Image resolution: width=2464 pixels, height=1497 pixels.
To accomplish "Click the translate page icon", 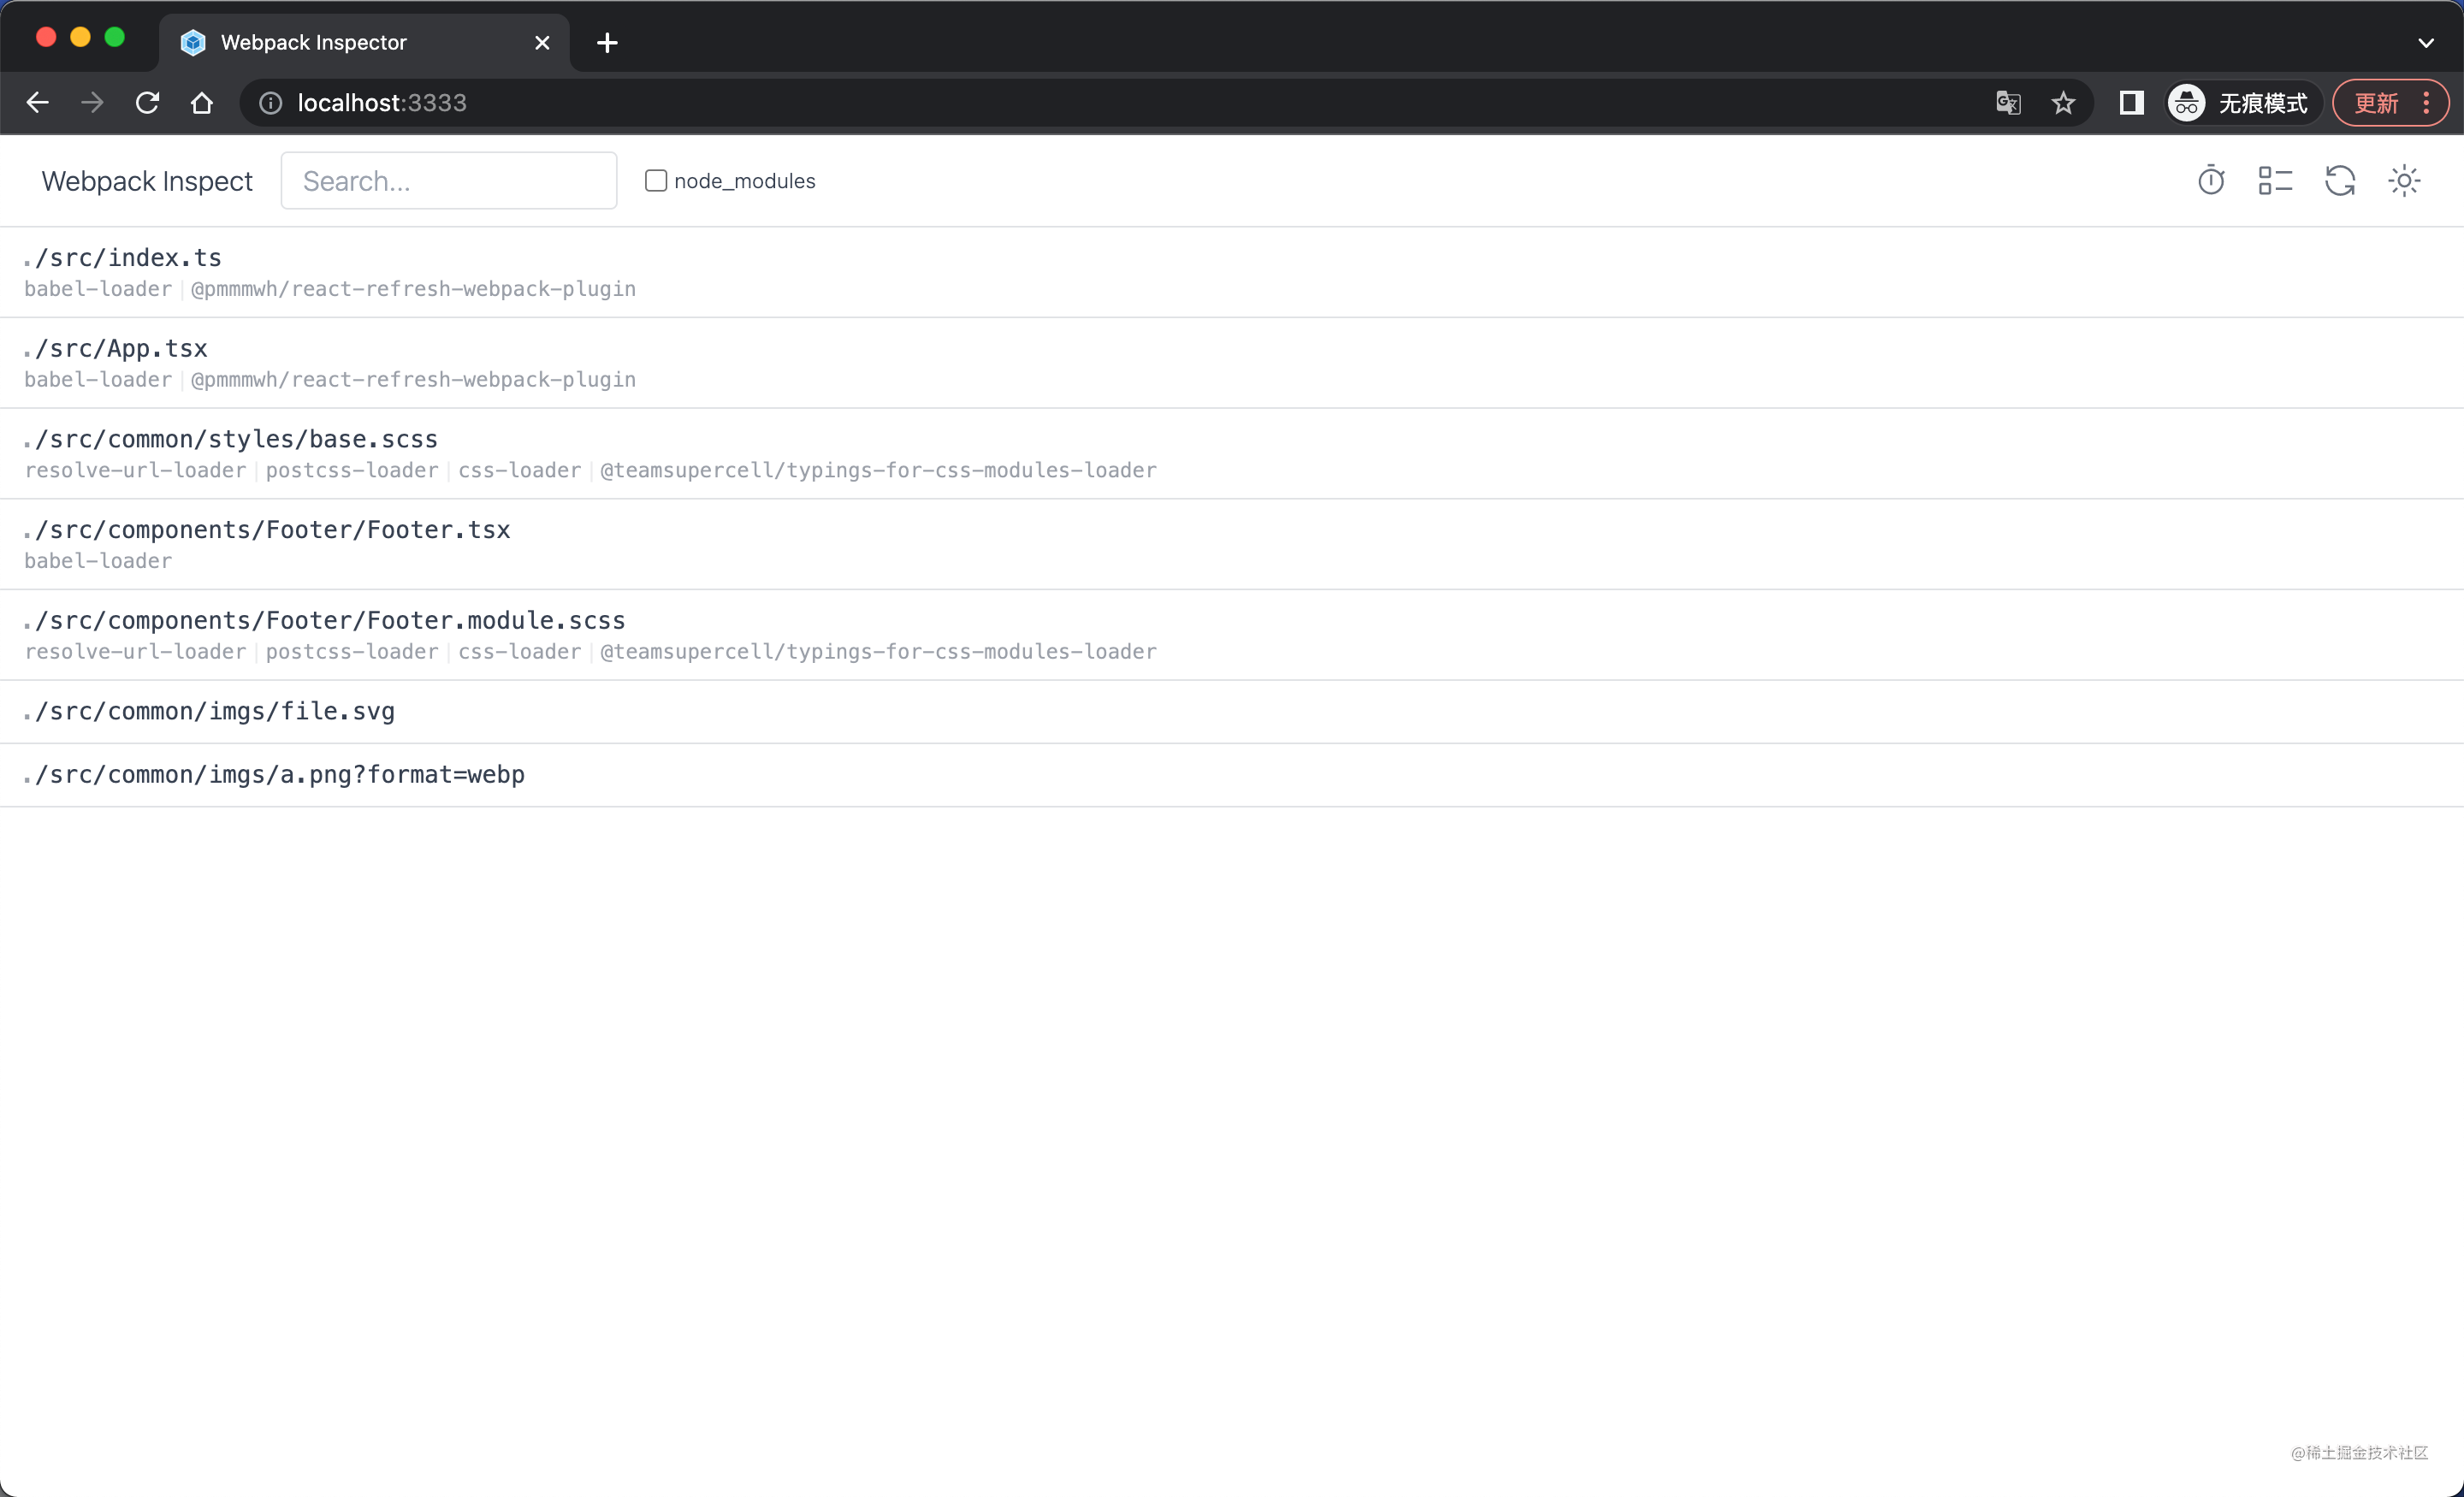I will [x=2008, y=103].
